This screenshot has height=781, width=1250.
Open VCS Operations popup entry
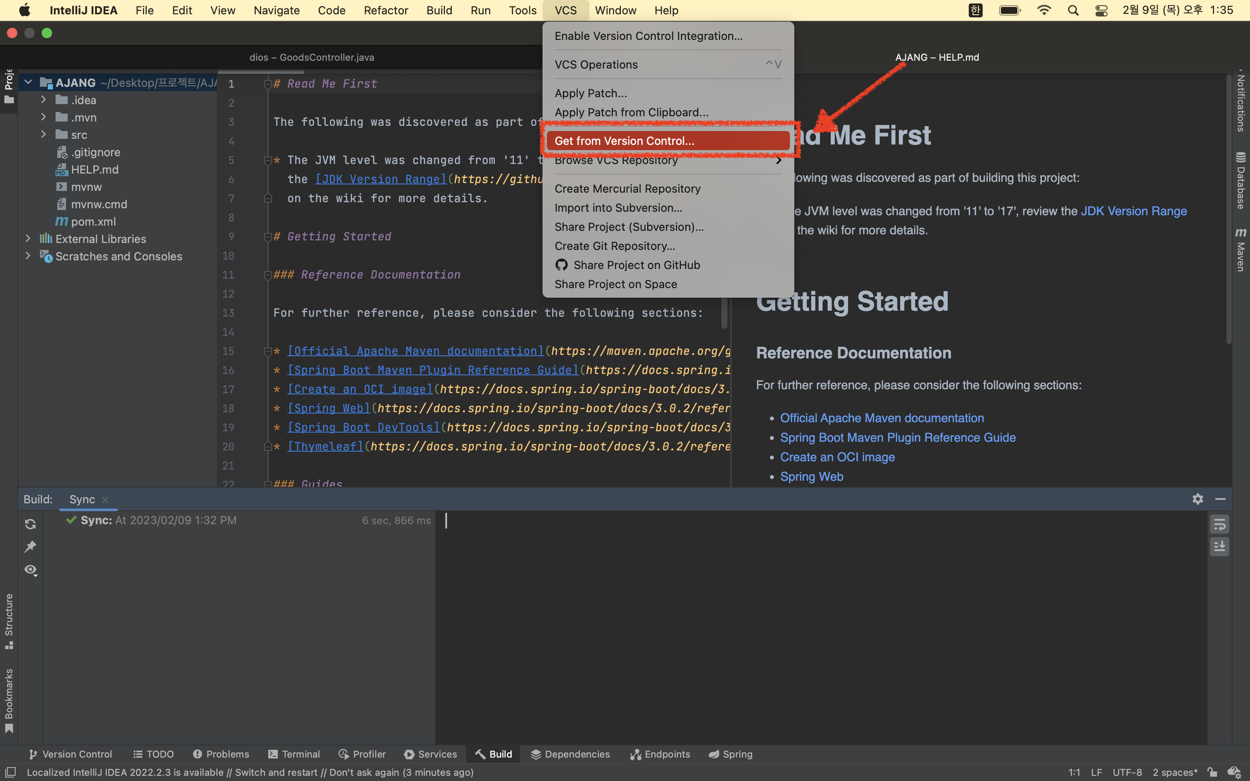pos(668,65)
